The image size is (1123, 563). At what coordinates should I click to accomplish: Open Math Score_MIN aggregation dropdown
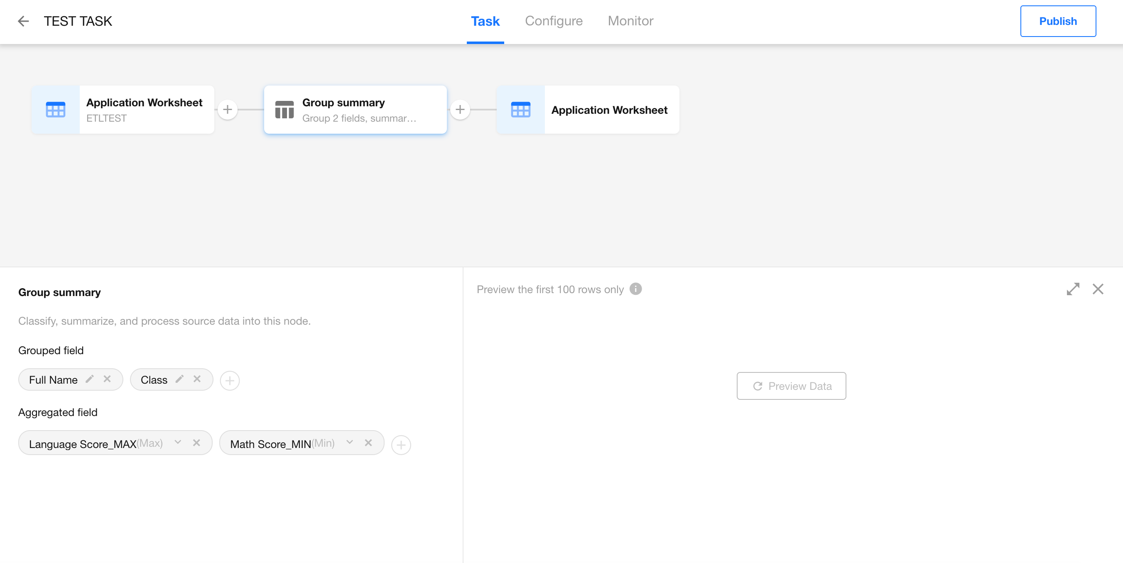[x=350, y=442]
